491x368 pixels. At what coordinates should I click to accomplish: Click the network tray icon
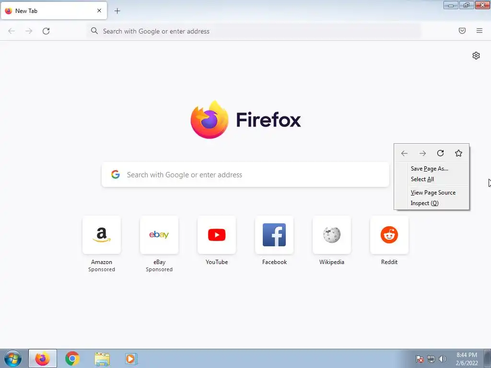(431, 359)
